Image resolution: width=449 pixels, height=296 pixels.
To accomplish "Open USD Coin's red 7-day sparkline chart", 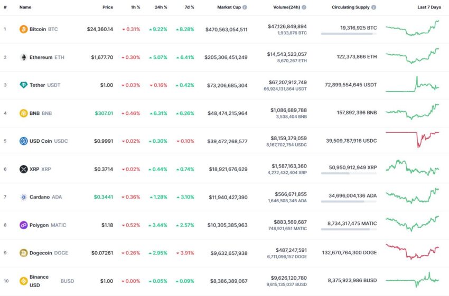I will click(413, 139).
